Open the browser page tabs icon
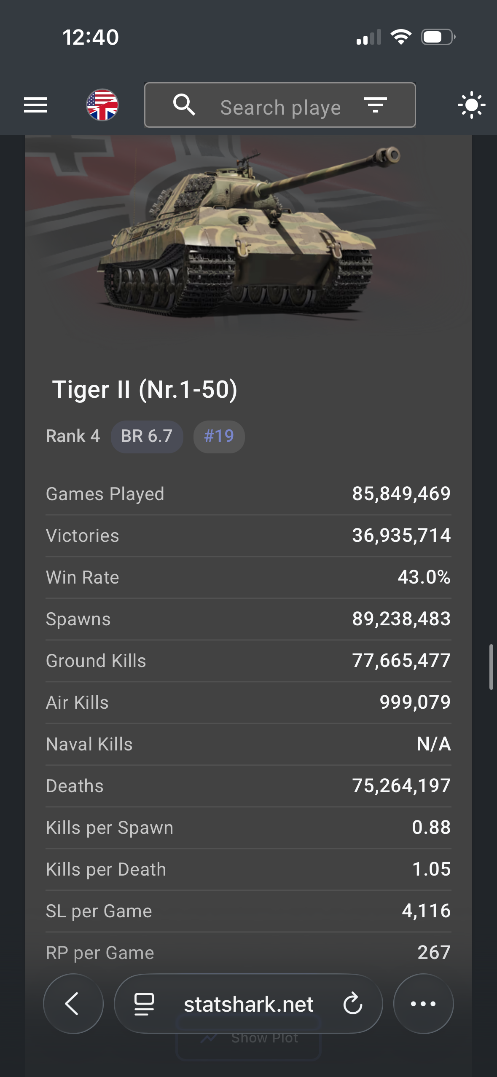This screenshot has height=1077, width=497. tap(144, 1004)
